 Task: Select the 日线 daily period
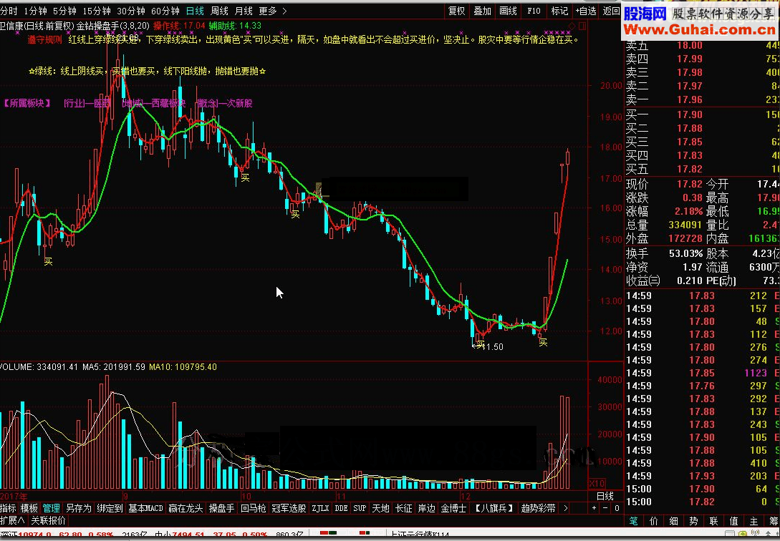[195, 11]
